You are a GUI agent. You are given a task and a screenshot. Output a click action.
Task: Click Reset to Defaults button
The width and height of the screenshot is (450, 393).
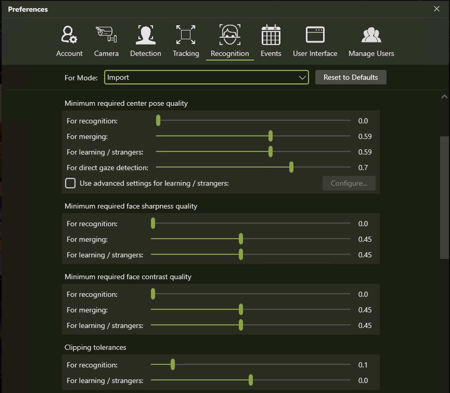(x=351, y=77)
